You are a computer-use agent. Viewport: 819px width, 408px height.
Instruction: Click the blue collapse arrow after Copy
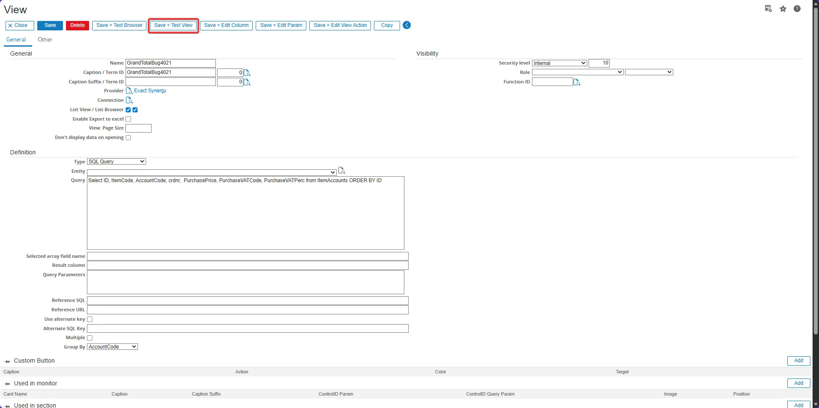(x=407, y=25)
